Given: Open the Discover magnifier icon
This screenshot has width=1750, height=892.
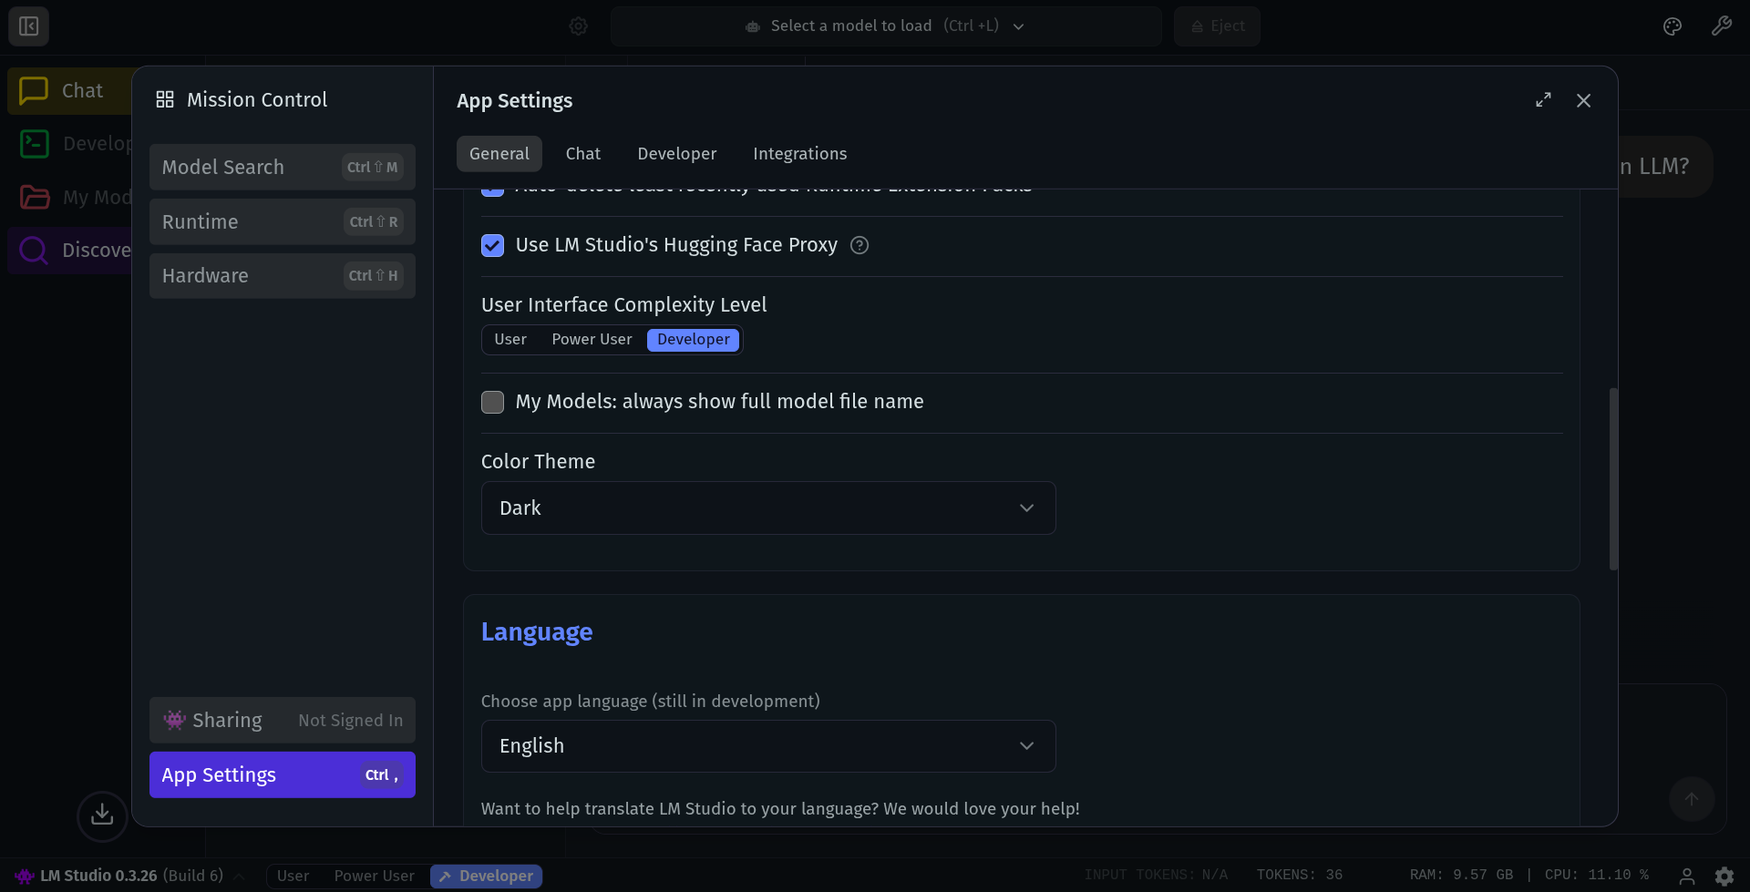Looking at the screenshot, I should point(34,250).
